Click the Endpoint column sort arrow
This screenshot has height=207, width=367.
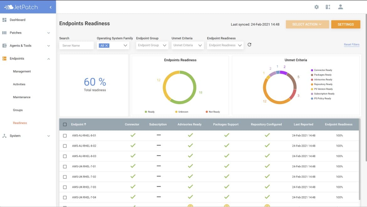click(x=85, y=124)
